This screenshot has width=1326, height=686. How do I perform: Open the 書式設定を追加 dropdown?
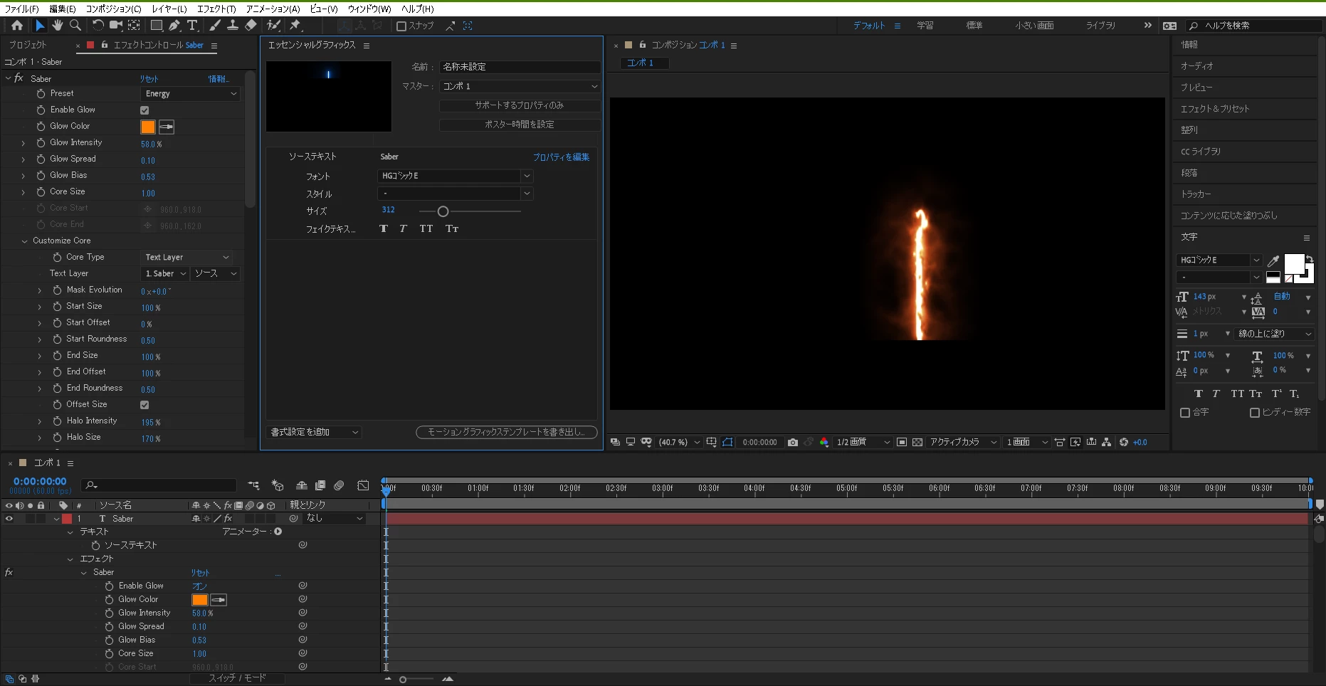click(315, 432)
